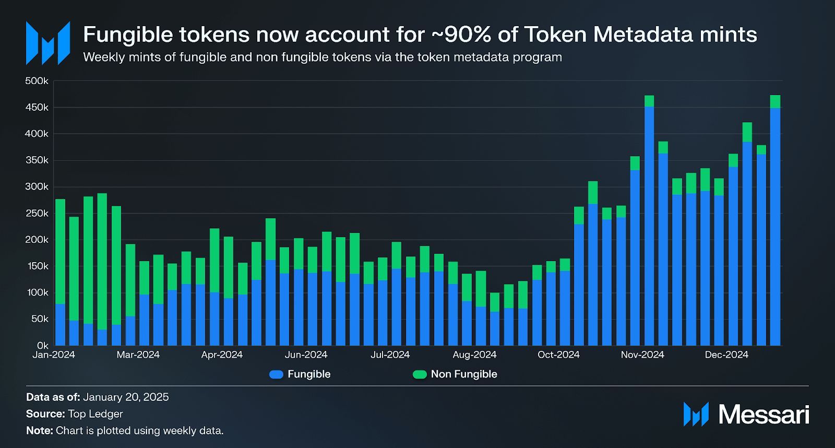The image size is (835, 448).
Task: Click the 500k y-axis label
Action: click(x=37, y=81)
